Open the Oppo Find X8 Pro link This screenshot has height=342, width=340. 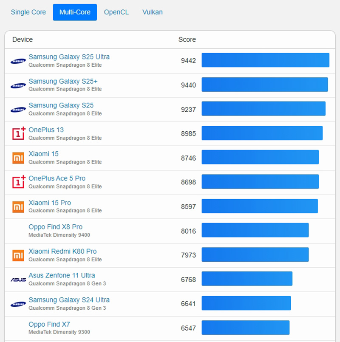55,227
